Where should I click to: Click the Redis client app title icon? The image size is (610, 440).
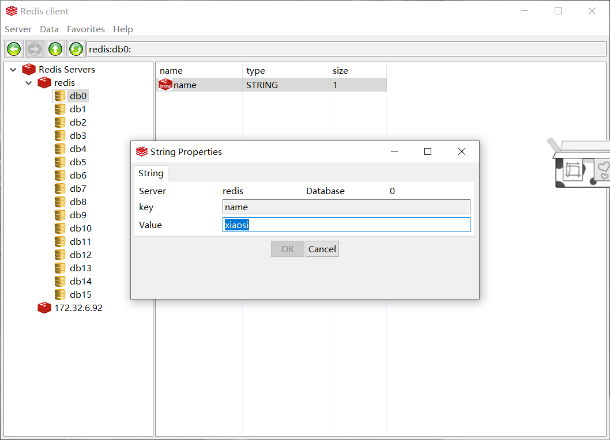click(x=12, y=12)
